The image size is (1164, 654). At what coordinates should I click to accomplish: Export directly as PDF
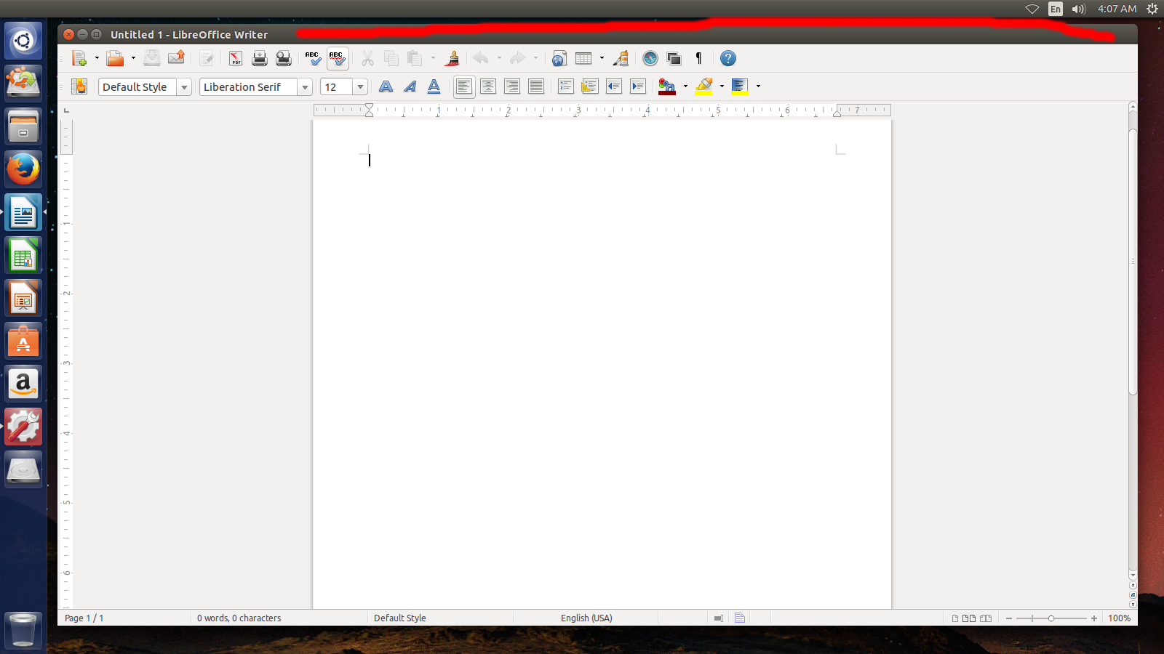tap(236, 58)
